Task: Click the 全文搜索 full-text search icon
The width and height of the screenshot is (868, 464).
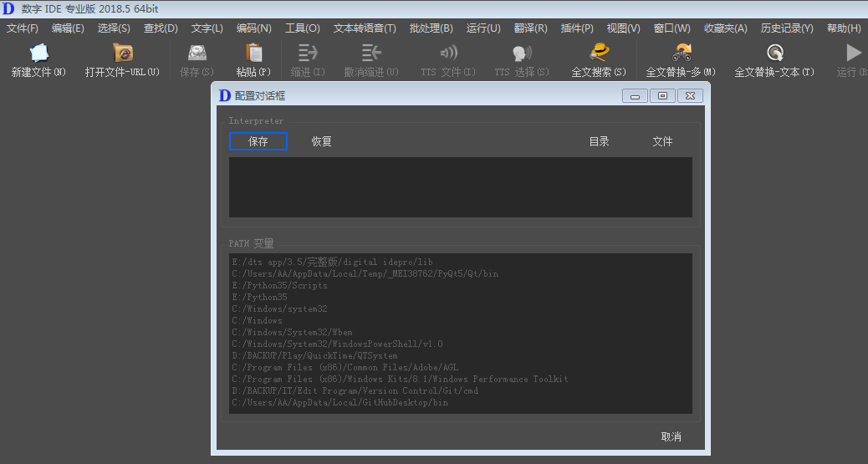Action: tap(599, 54)
